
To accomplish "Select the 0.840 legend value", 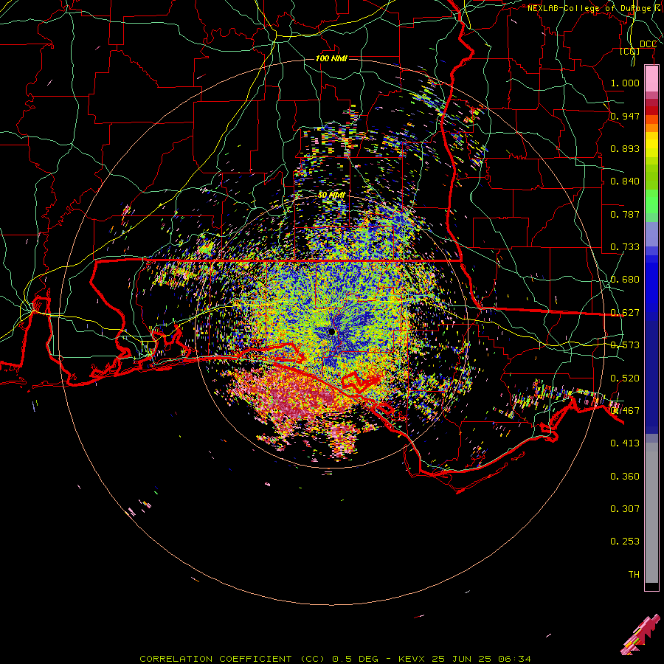I will (625, 181).
